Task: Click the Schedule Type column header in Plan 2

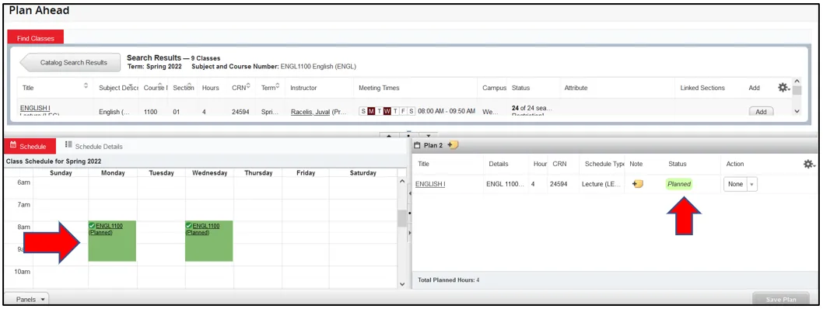Action: pyautogui.click(x=604, y=164)
